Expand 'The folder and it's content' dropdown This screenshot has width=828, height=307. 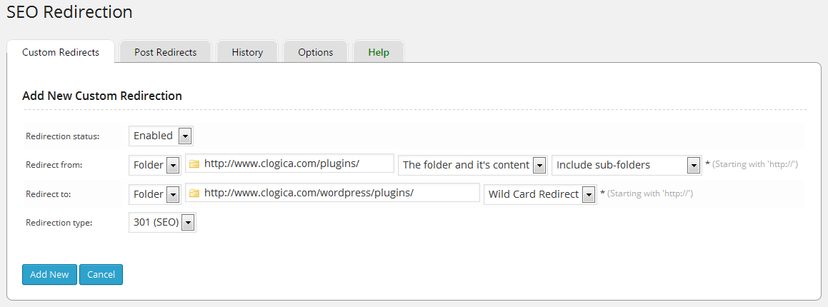473,165
